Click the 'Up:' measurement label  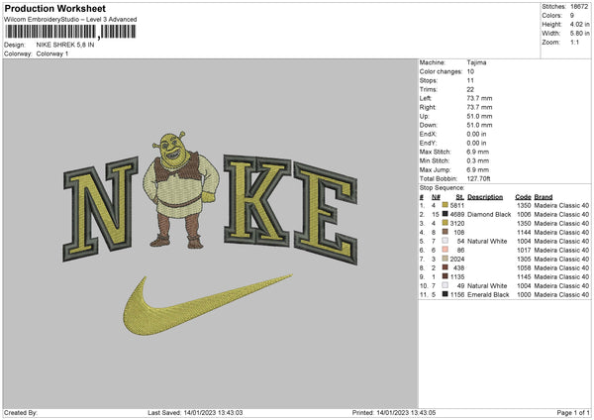tap(424, 116)
